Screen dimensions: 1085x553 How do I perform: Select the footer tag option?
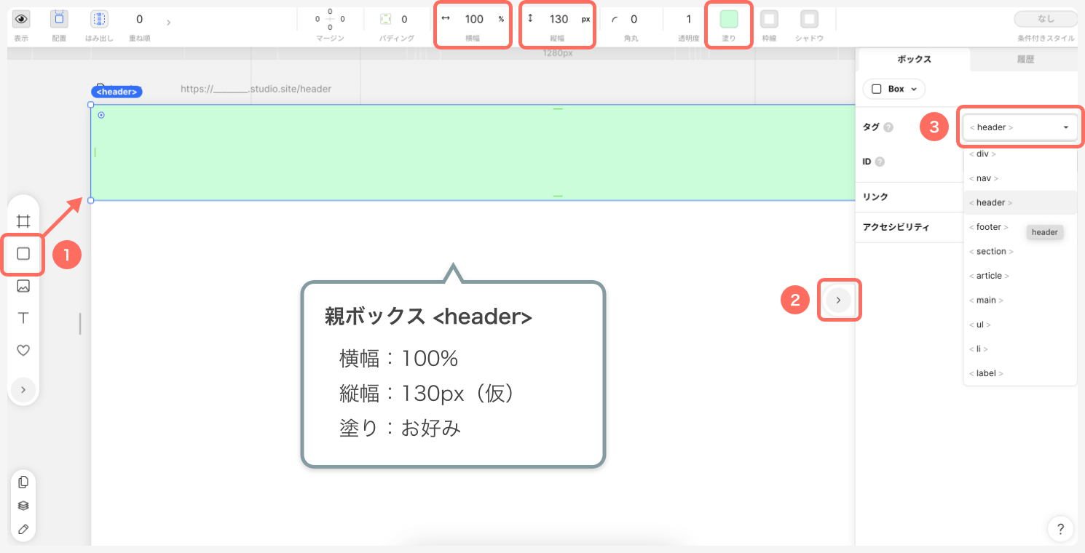coord(1019,227)
